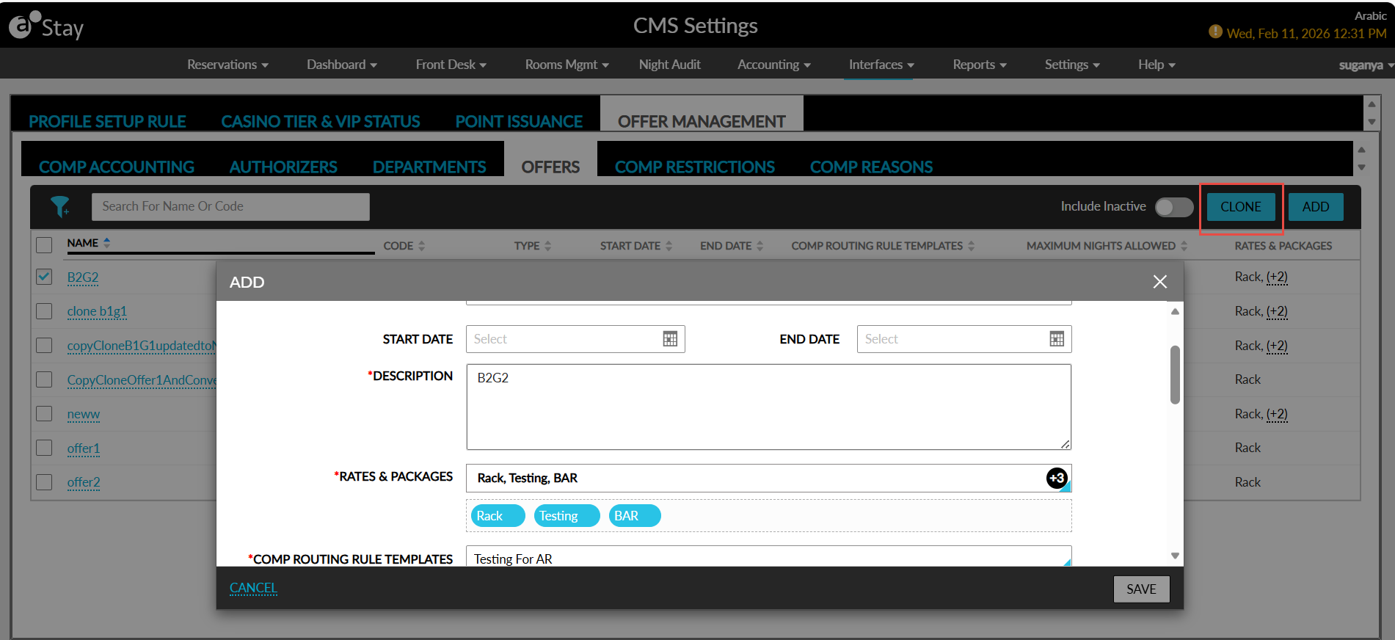This screenshot has height=640, width=1395.
Task: Click the Save button
Action: [1141, 589]
